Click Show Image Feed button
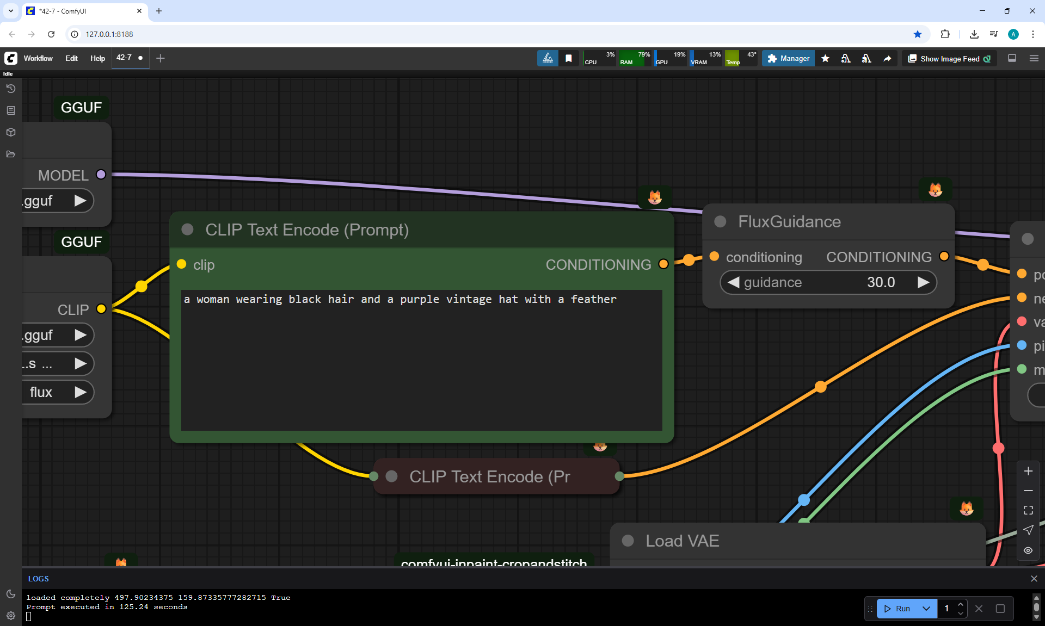The height and width of the screenshot is (626, 1045). pyautogui.click(x=949, y=59)
